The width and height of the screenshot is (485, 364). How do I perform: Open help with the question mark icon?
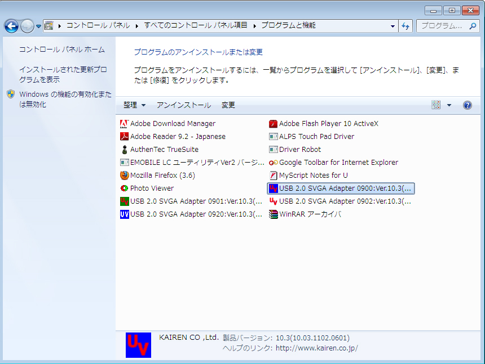[x=468, y=105]
